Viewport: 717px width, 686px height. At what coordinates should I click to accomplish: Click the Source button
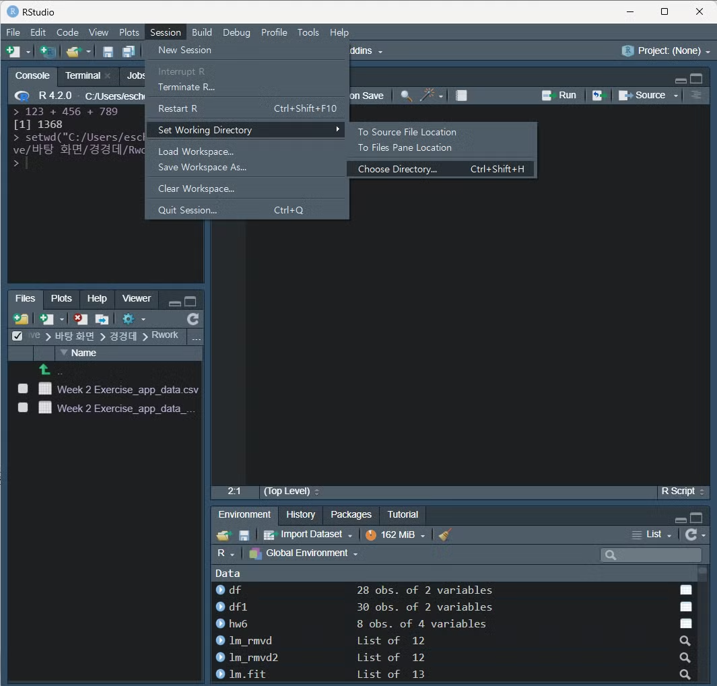642,95
